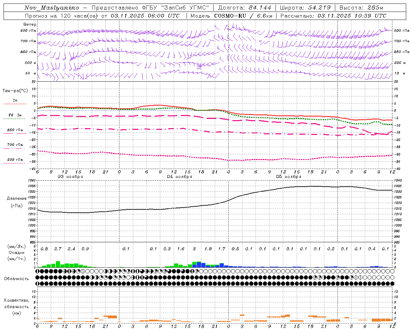Screen dimensions: 411x329
Task: Click the 3-hour precipitation value 1.6
Action: coord(181,249)
